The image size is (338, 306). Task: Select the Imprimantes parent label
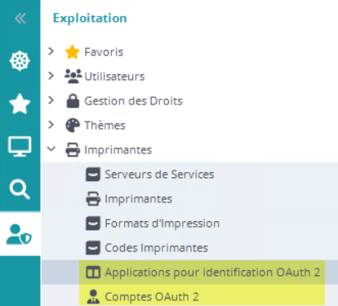coord(118,150)
